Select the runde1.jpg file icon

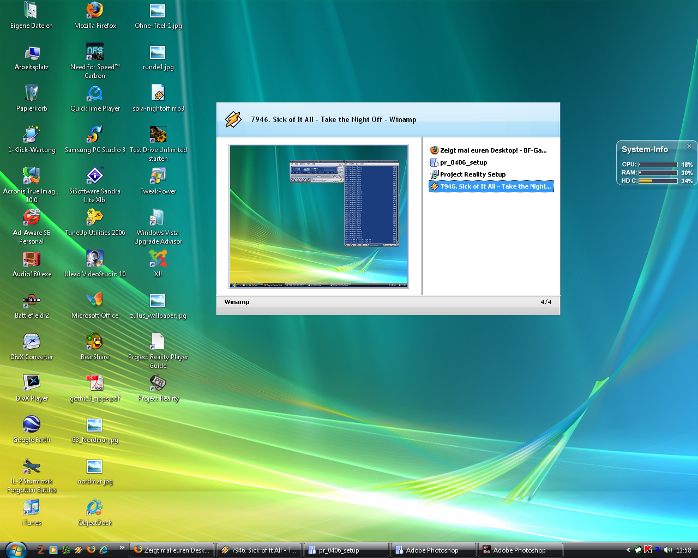tap(158, 57)
